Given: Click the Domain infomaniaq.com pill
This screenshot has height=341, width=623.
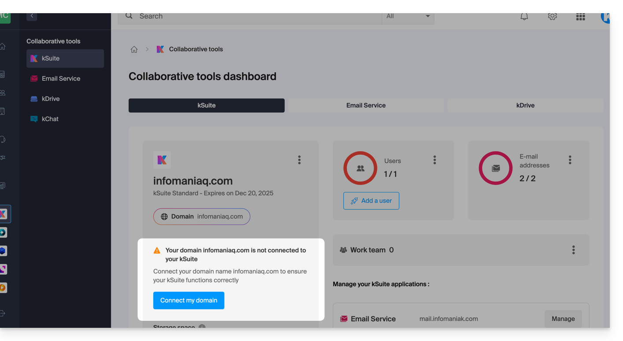Looking at the screenshot, I should 202,217.
